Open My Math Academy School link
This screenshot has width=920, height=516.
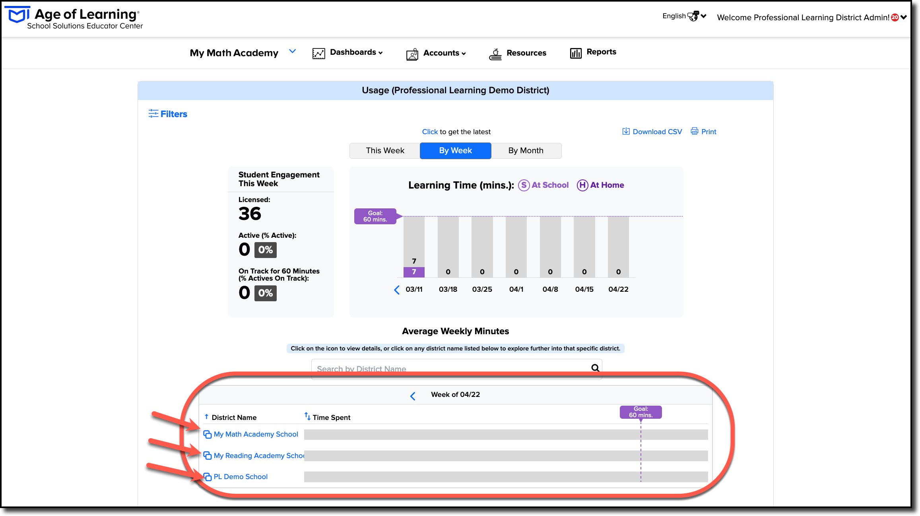click(x=256, y=434)
